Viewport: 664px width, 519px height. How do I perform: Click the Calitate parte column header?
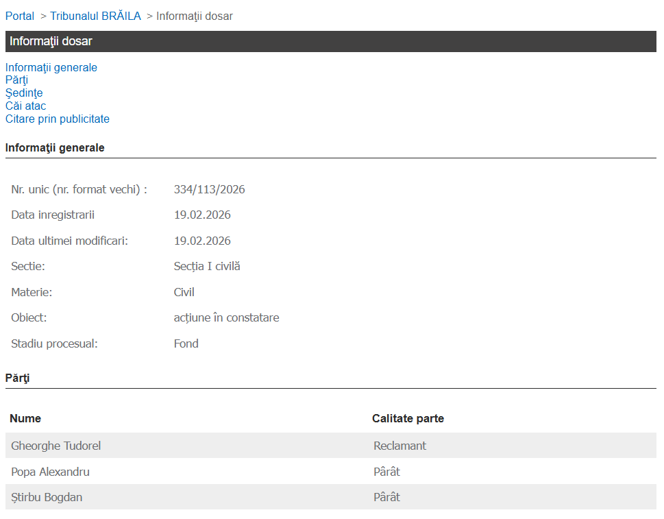point(408,418)
